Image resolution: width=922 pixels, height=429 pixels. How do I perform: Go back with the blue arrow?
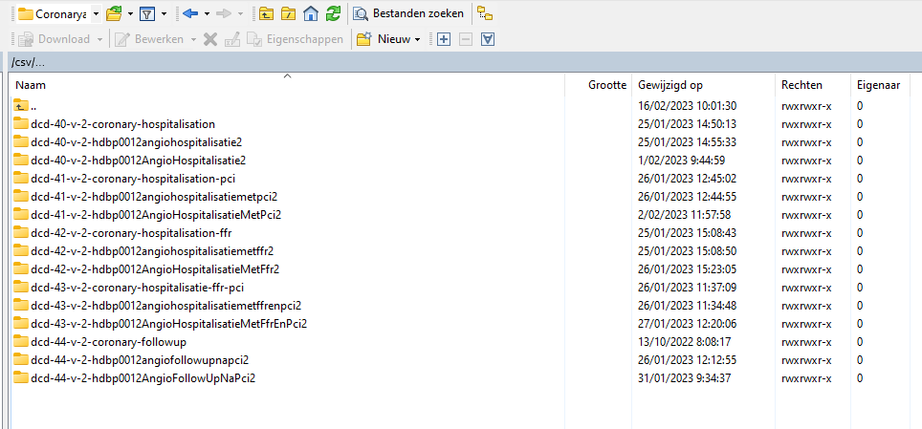click(189, 13)
